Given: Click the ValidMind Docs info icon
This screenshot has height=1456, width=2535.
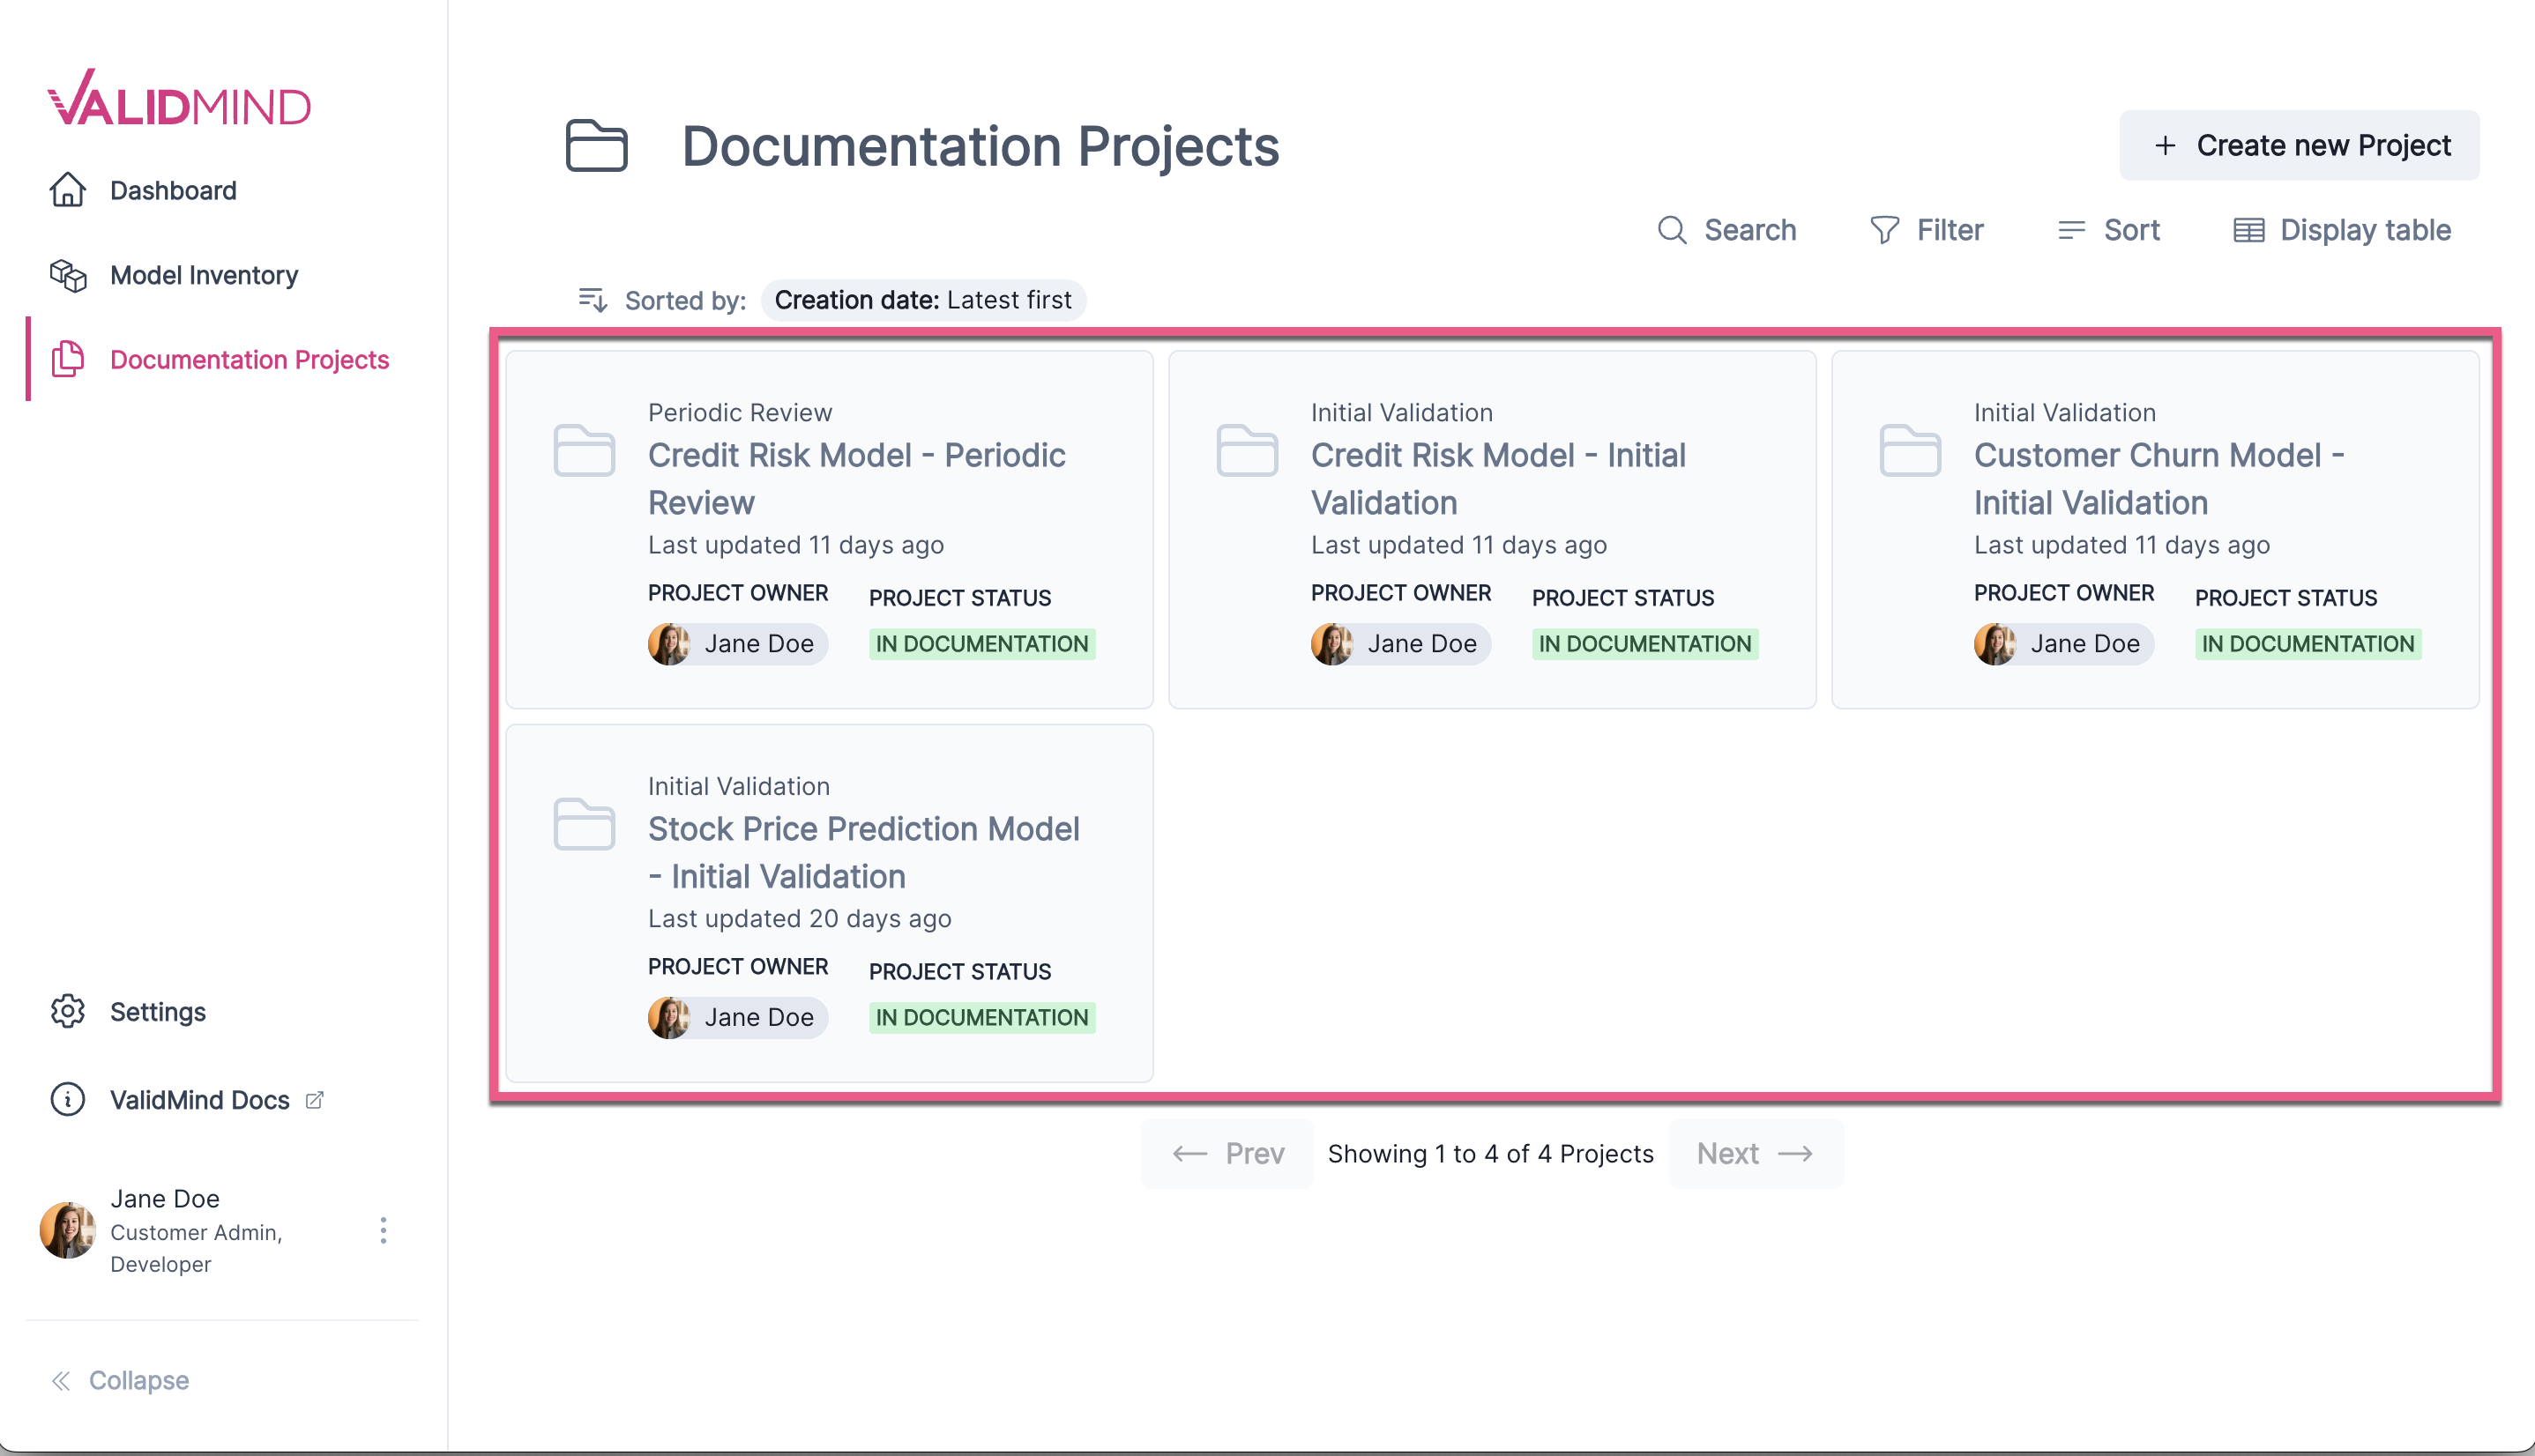Looking at the screenshot, I should [x=68, y=1099].
